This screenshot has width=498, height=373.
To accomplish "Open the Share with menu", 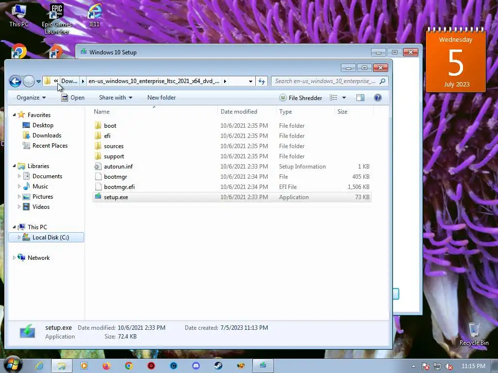I will click(x=116, y=98).
